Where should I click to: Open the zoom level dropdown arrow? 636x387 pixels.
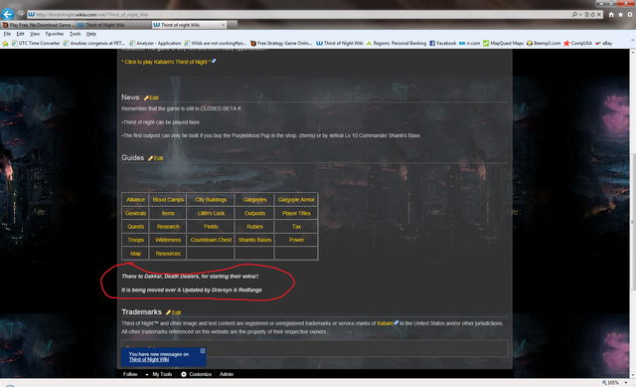(626, 383)
